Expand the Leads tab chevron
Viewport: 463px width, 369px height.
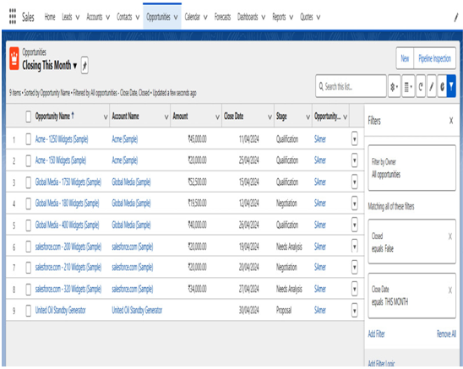[78, 18]
